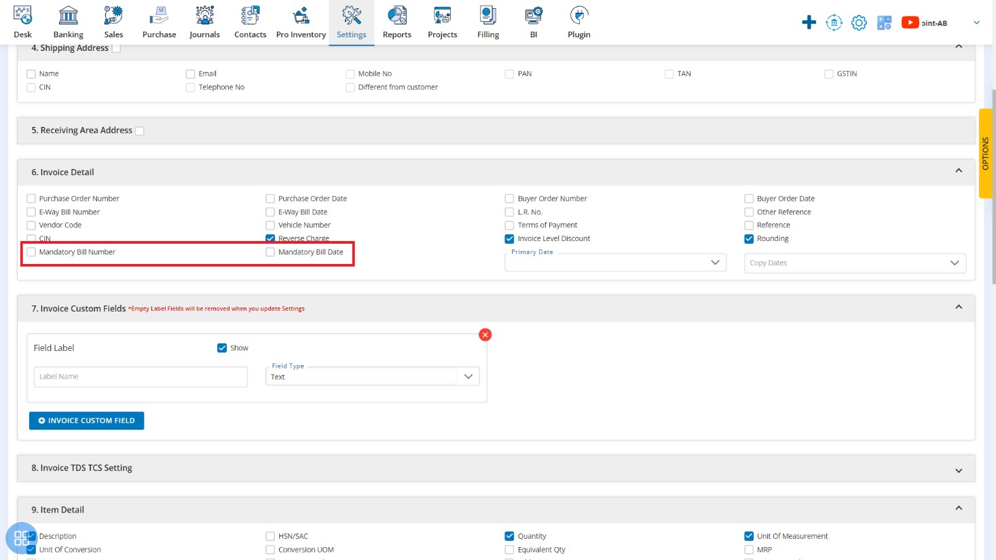The height and width of the screenshot is (560, 996).
Task: Tick the Telephone No checkbox
Action: [x=191, y=88]
